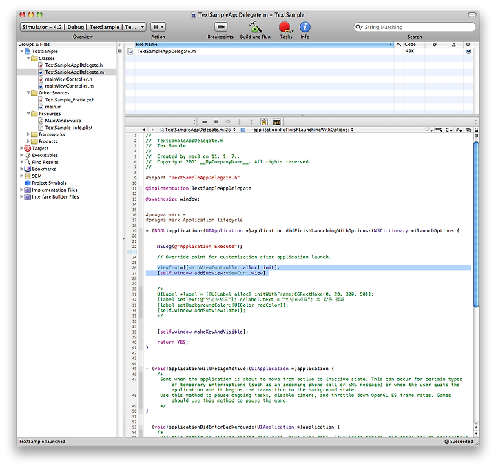Expand the Products folder
Screen dimensions: 496x468
coord(28,141)
